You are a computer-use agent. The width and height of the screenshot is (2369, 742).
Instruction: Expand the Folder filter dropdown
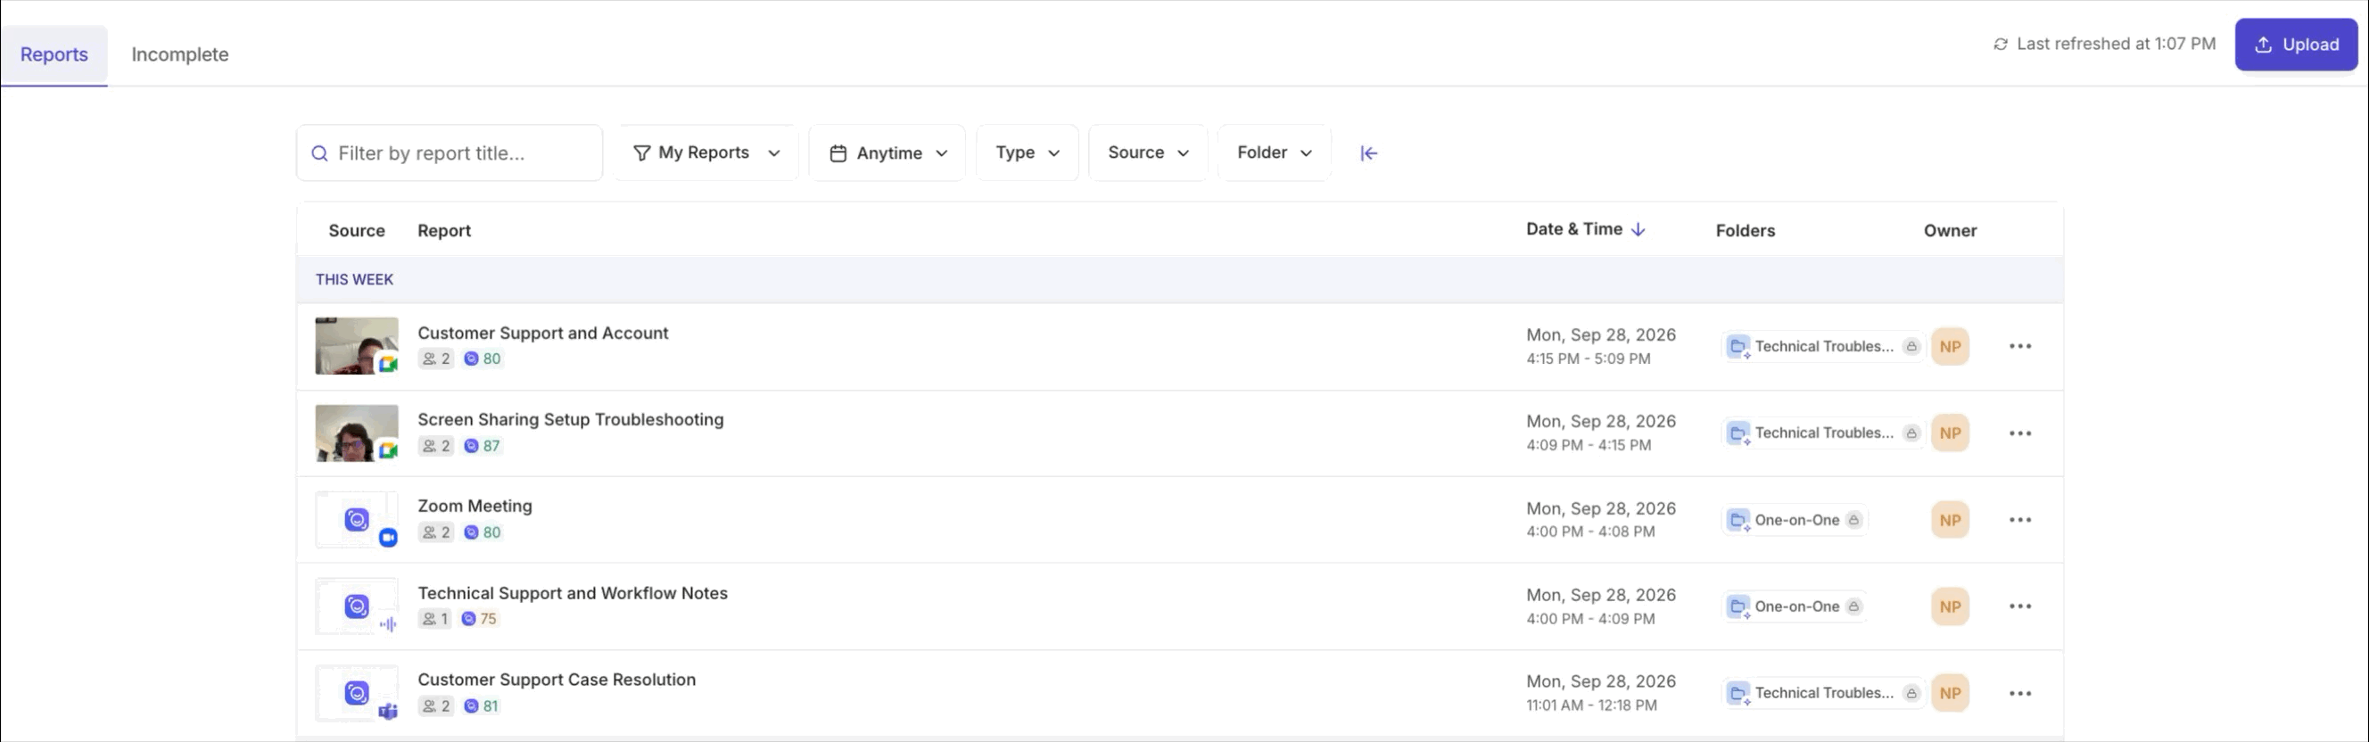pos(1275,153)
